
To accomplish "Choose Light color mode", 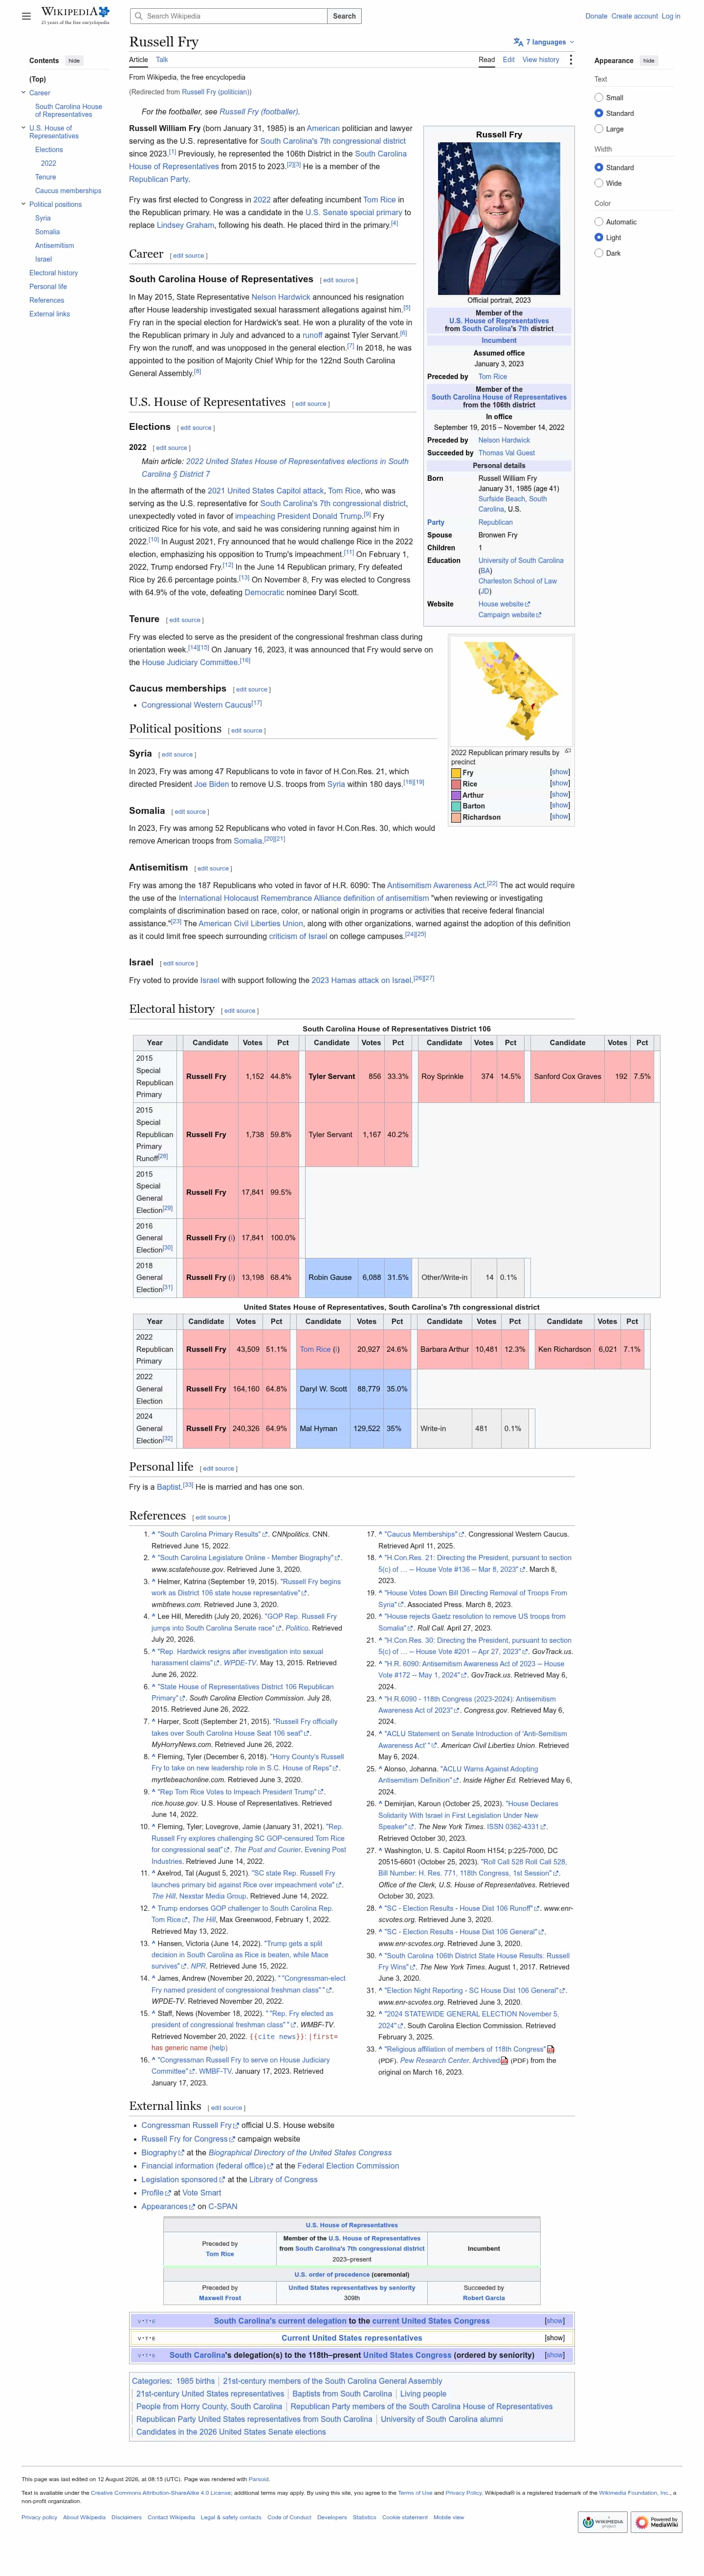I will [x=599, y=238].
